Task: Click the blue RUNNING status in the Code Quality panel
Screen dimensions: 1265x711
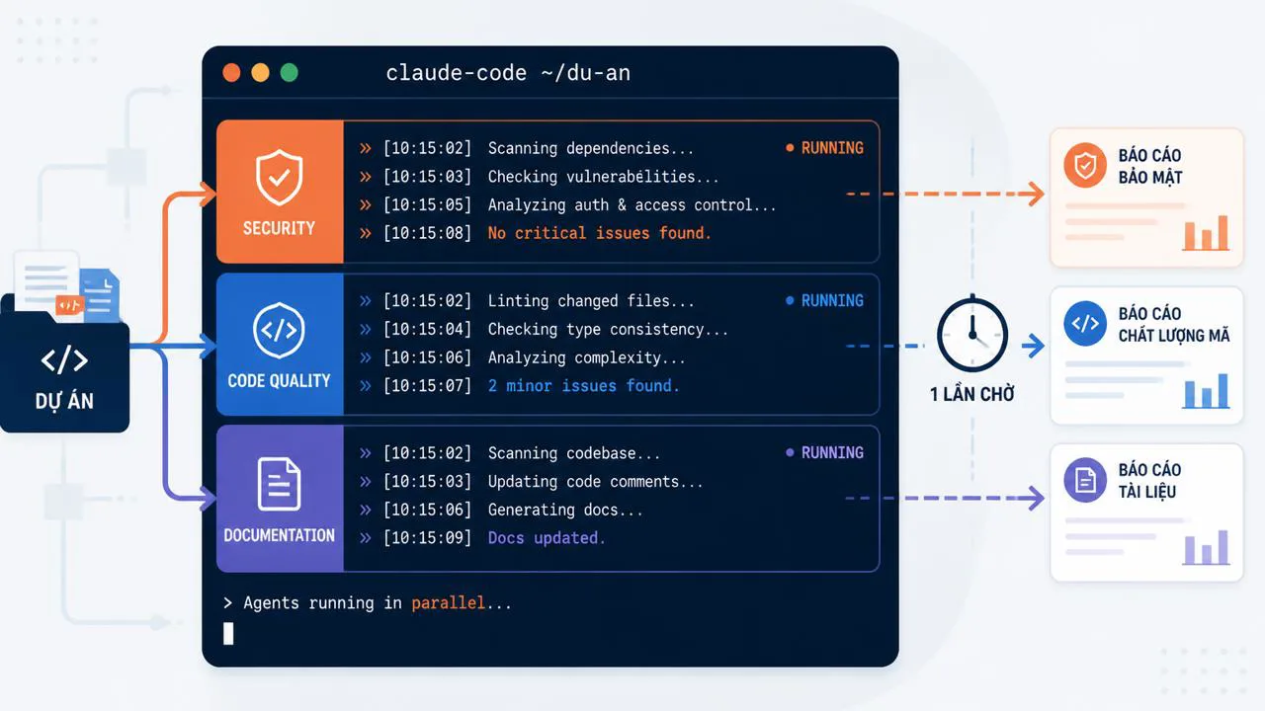Action: point(824,300)
